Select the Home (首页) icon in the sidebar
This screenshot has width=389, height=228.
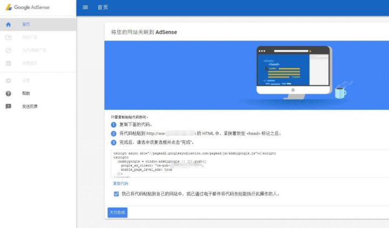click(9, 24)
